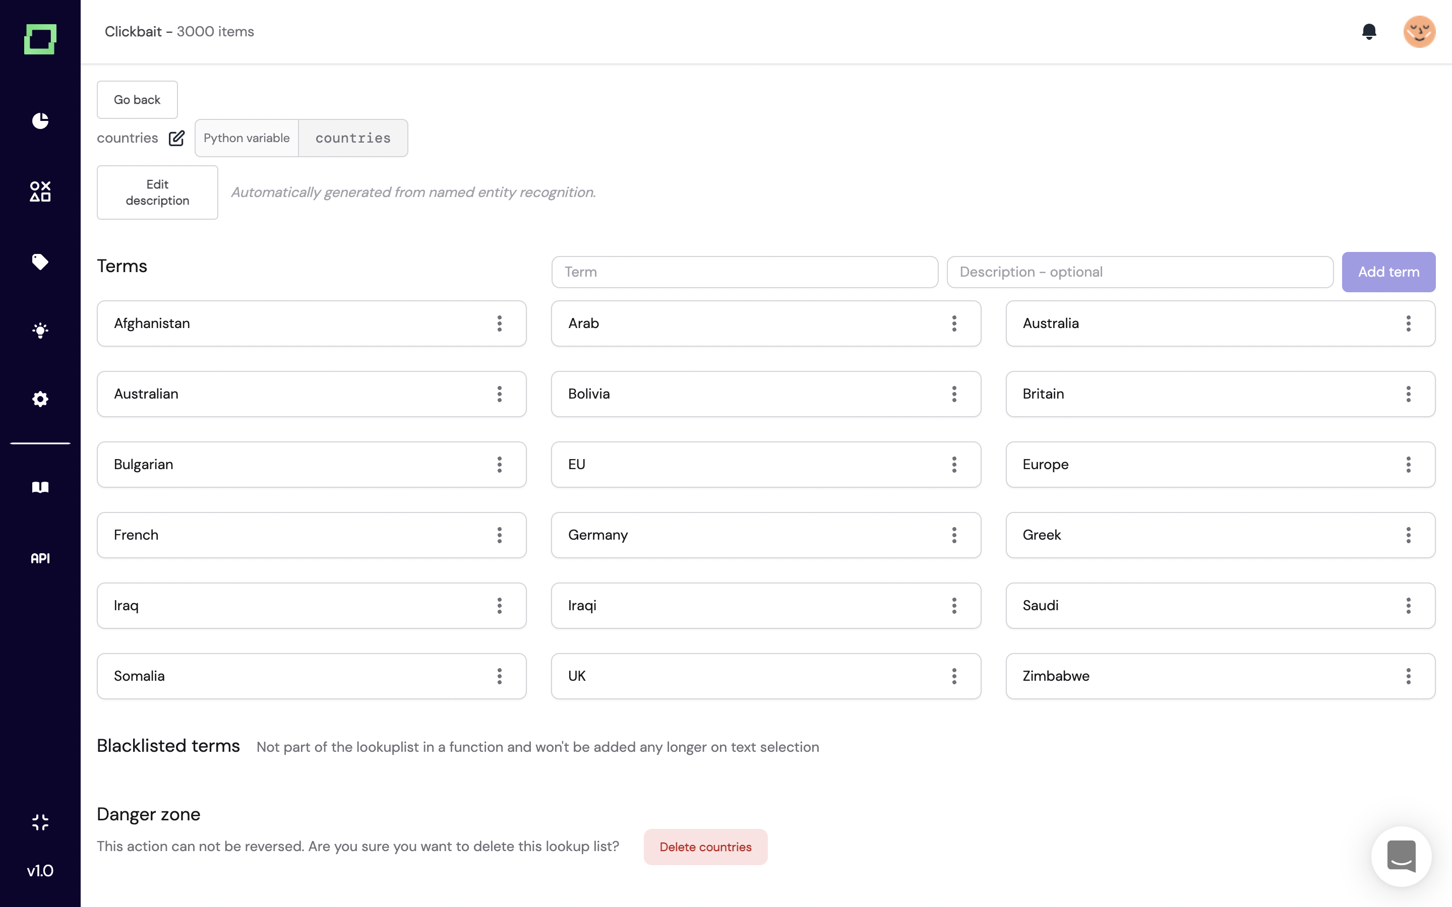Screen dimensions: 1452x907
Task: Click the Go back button
Action: (x=137, y=100)
